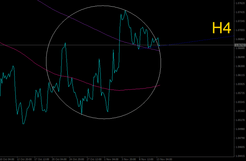The image size is (246, 161).
Task: Click price axis label 1.06300
Action: click(x=240, y=66)
